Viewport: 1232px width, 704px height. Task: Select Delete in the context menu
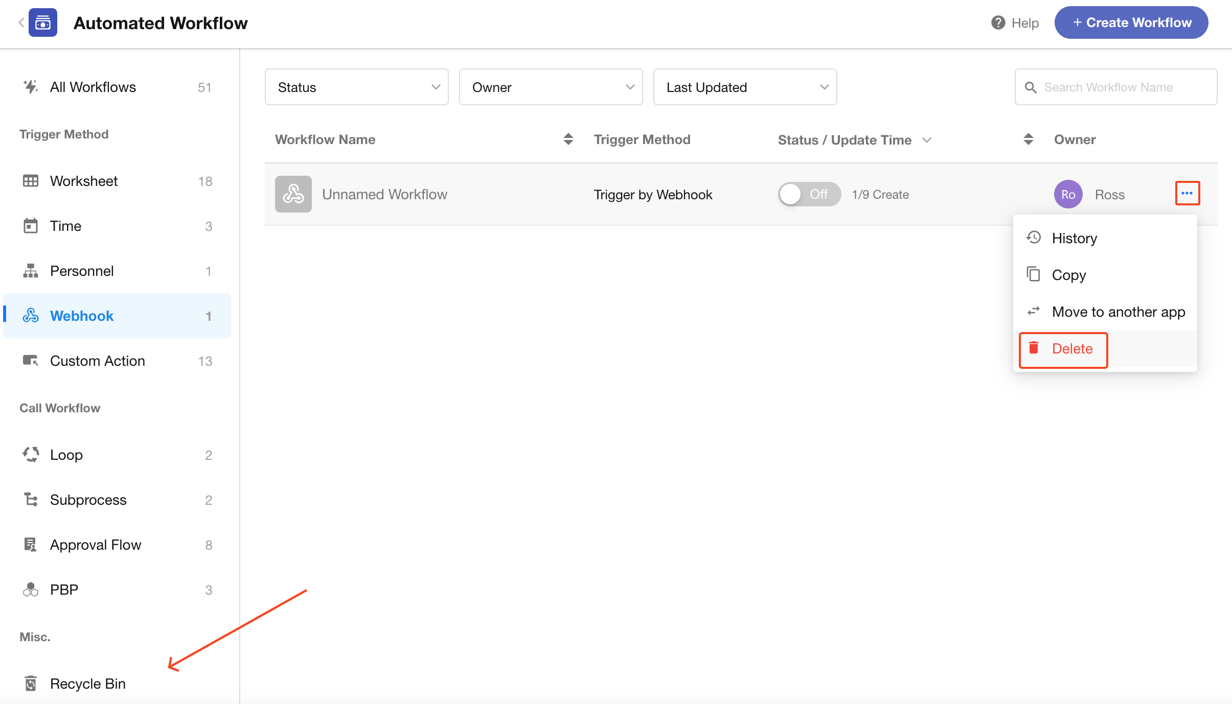point(1071,349)
